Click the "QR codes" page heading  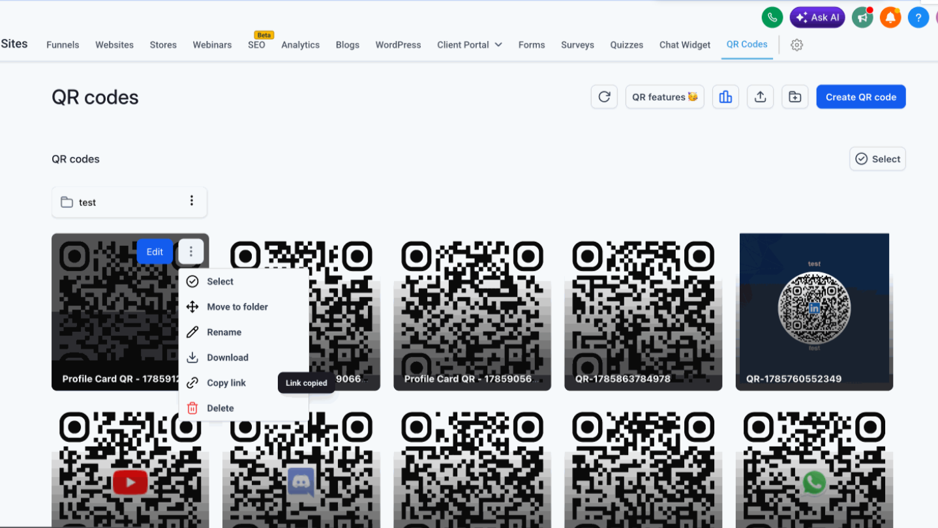pyautogui.click(x=95, y=97)
